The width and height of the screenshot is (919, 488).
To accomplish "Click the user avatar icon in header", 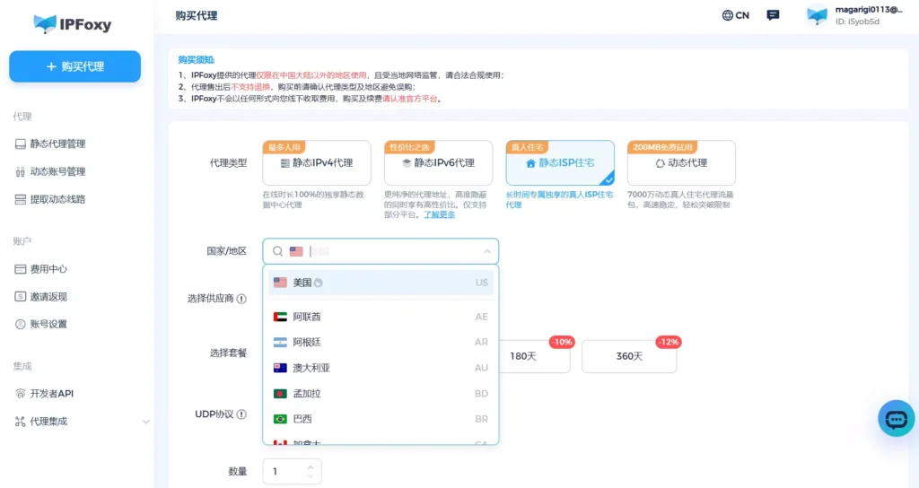I will coord(817,15).
